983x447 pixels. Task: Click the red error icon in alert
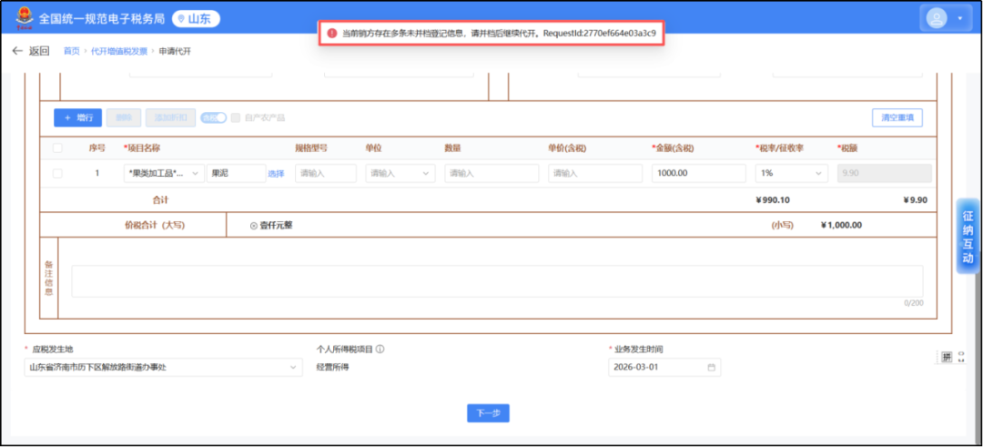tap(331, 33)
